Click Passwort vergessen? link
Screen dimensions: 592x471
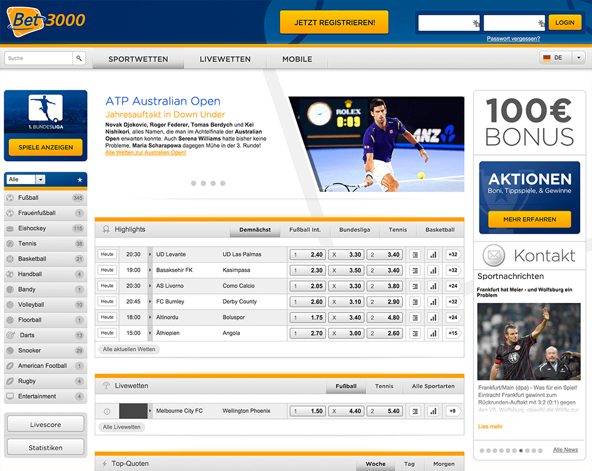[513, 38]
